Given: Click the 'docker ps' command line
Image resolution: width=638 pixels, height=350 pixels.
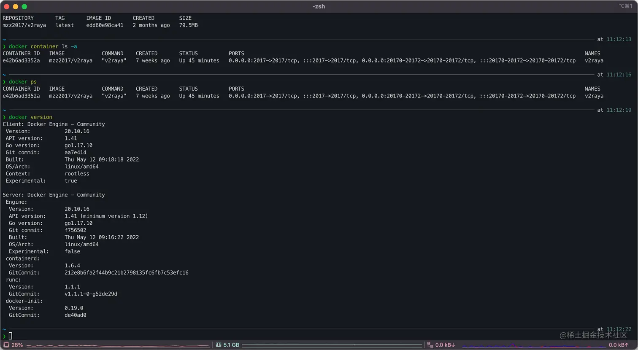Looking at the screenshot, I should click(23, 82).
